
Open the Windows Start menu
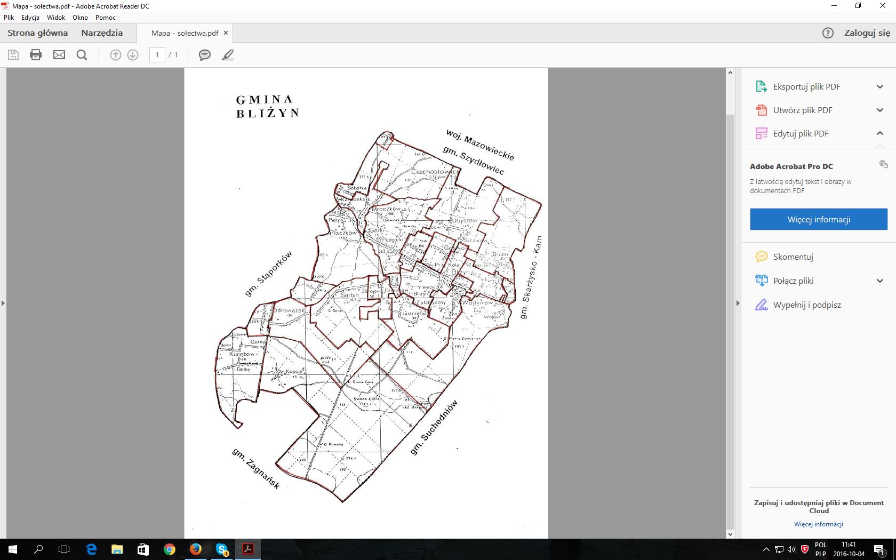[x=13, y=549]
